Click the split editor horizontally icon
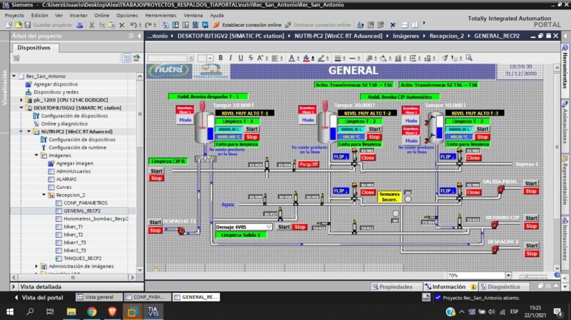The image size is (571, 320). click(405, 25)
